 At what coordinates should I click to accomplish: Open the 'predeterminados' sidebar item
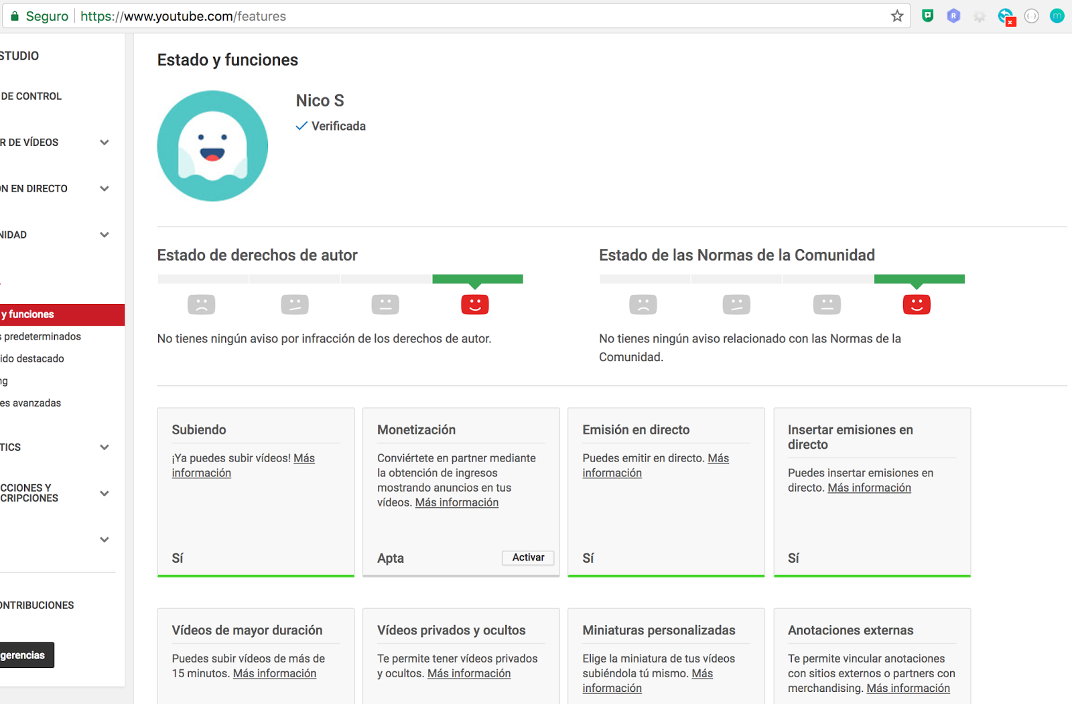tap(40, 337)
